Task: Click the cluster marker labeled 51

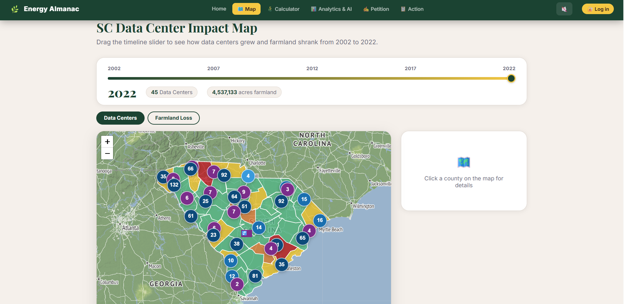Action: click(244, 207)
